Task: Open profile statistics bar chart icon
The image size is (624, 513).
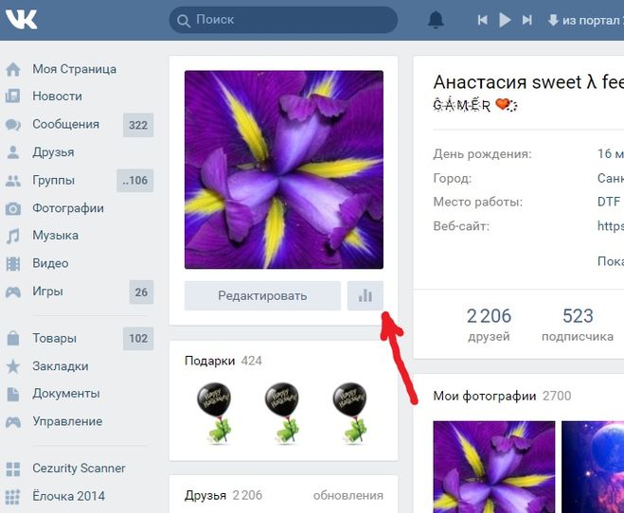Action: pos(365,295)
